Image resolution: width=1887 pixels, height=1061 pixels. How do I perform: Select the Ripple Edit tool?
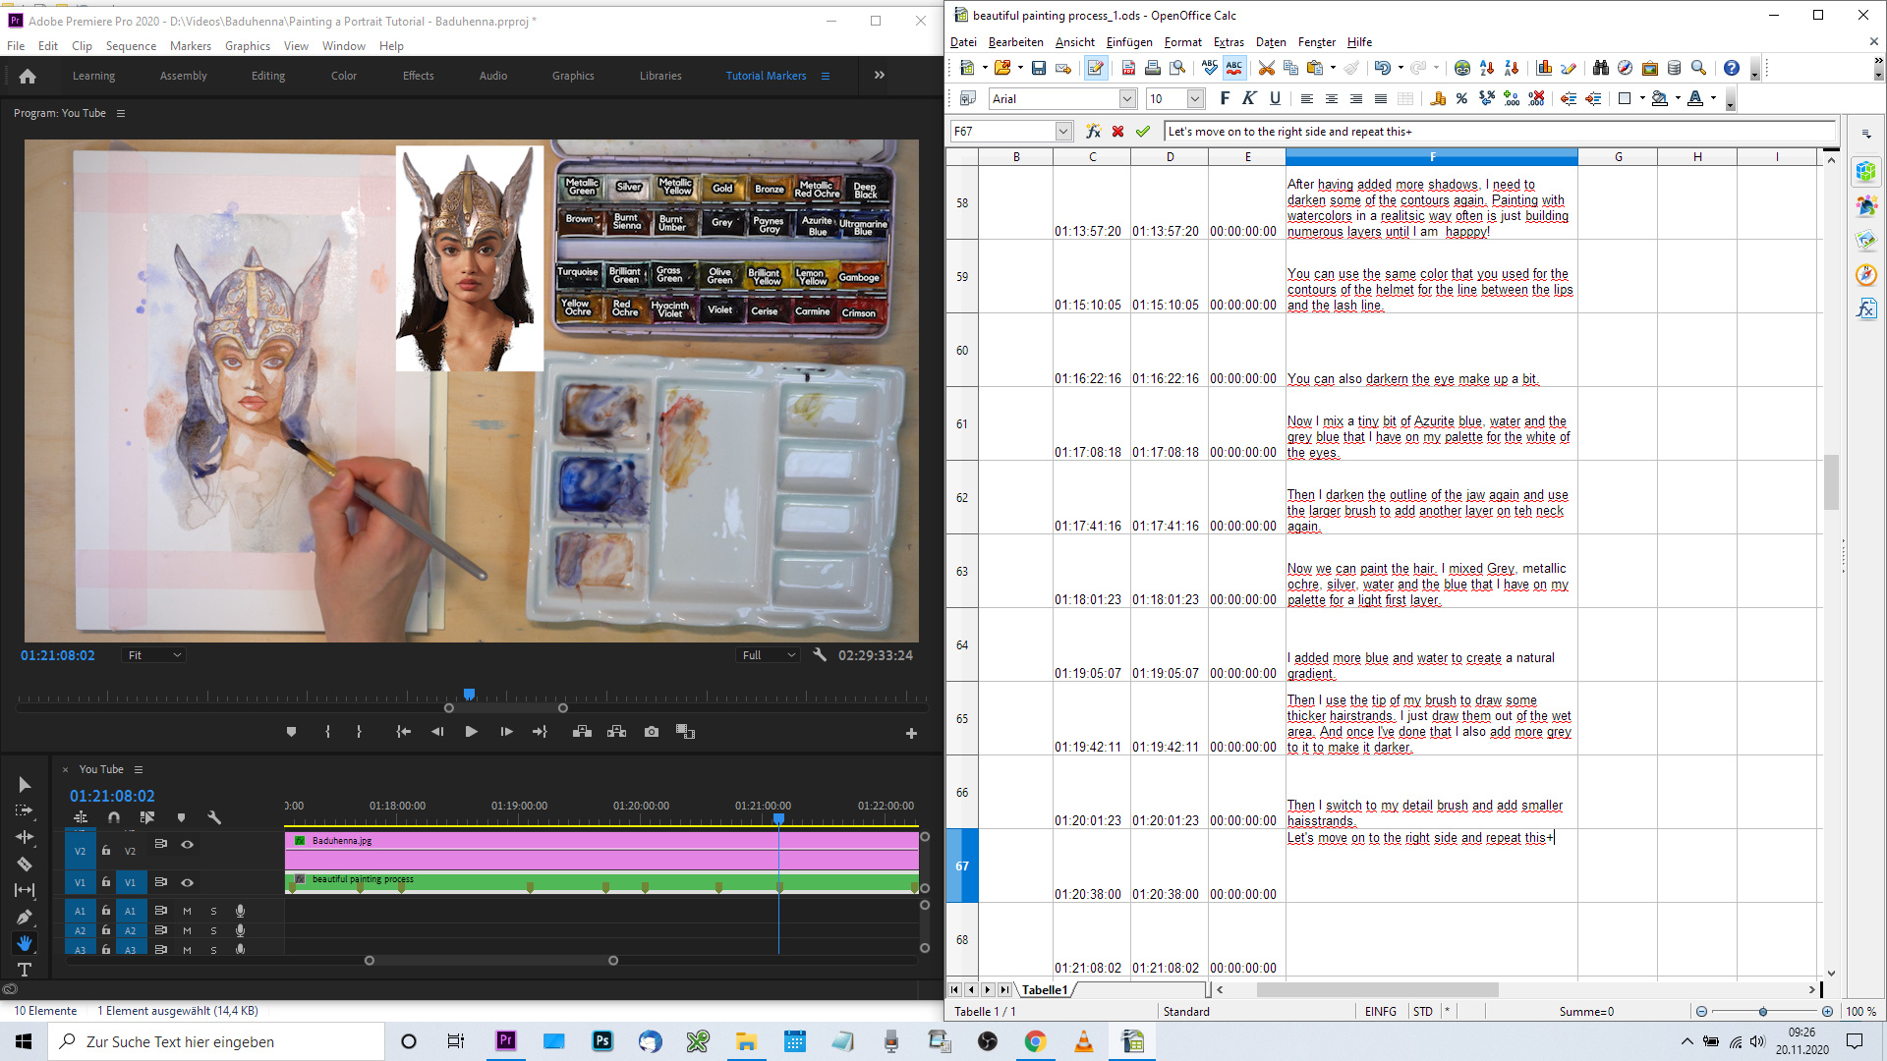[x=25, y=837]
